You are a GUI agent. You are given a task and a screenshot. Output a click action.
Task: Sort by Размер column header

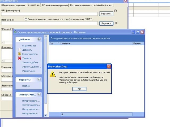138,43
